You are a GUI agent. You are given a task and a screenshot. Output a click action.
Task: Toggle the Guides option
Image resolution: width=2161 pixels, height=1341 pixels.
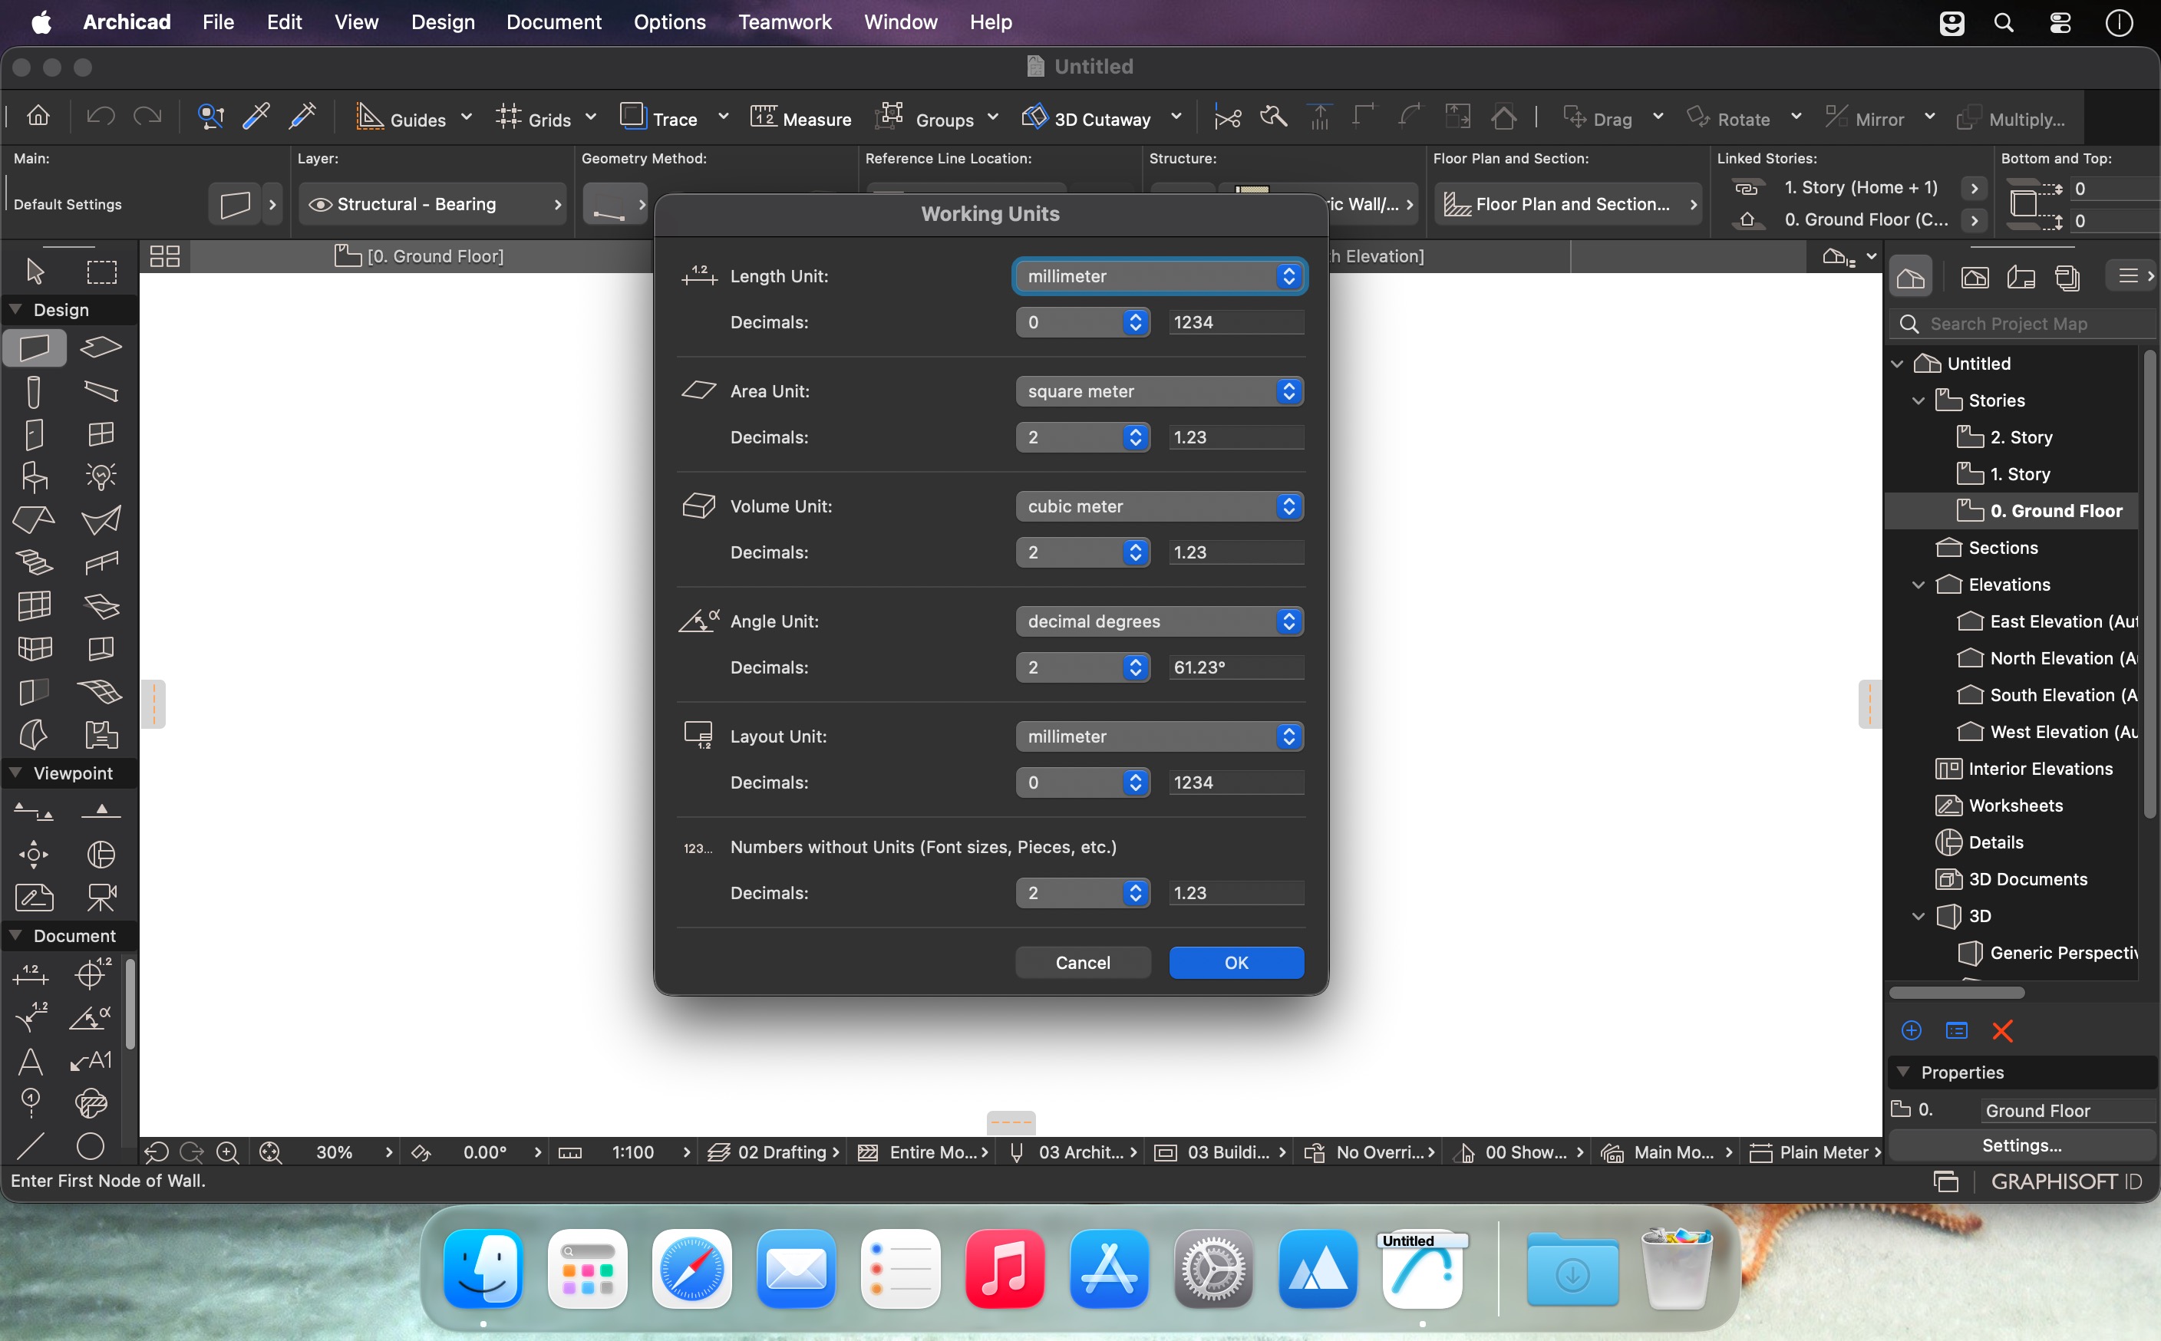click(401, 119)
